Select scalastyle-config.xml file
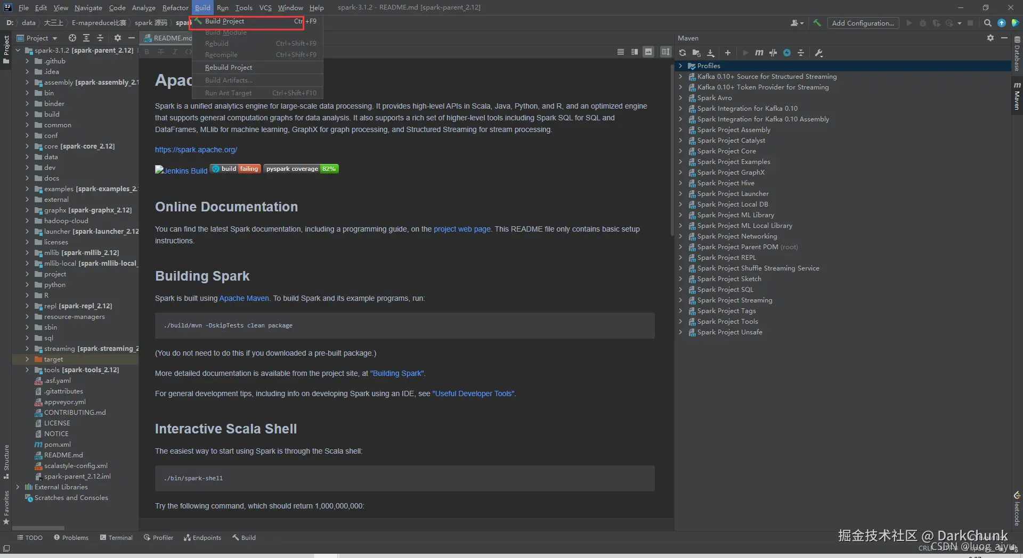The image size is (1023, 558). point(76,466)
